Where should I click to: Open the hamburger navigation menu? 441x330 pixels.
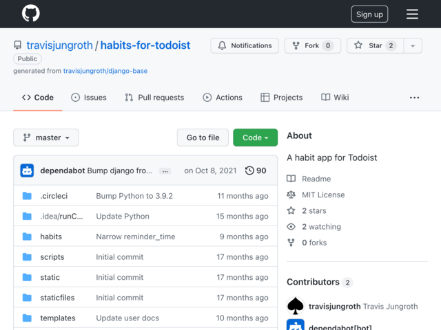(412, 14)
